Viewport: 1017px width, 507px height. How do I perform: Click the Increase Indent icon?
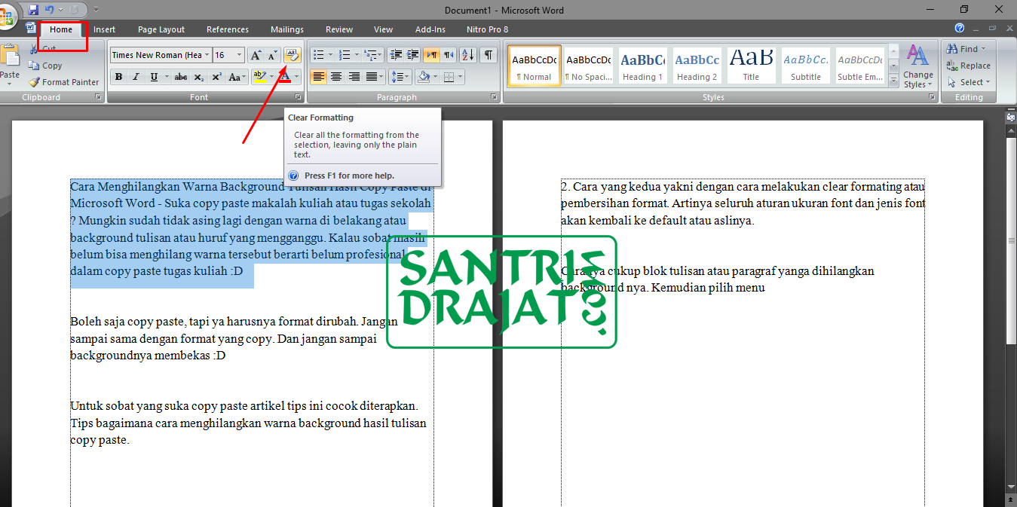pos(412,55)
